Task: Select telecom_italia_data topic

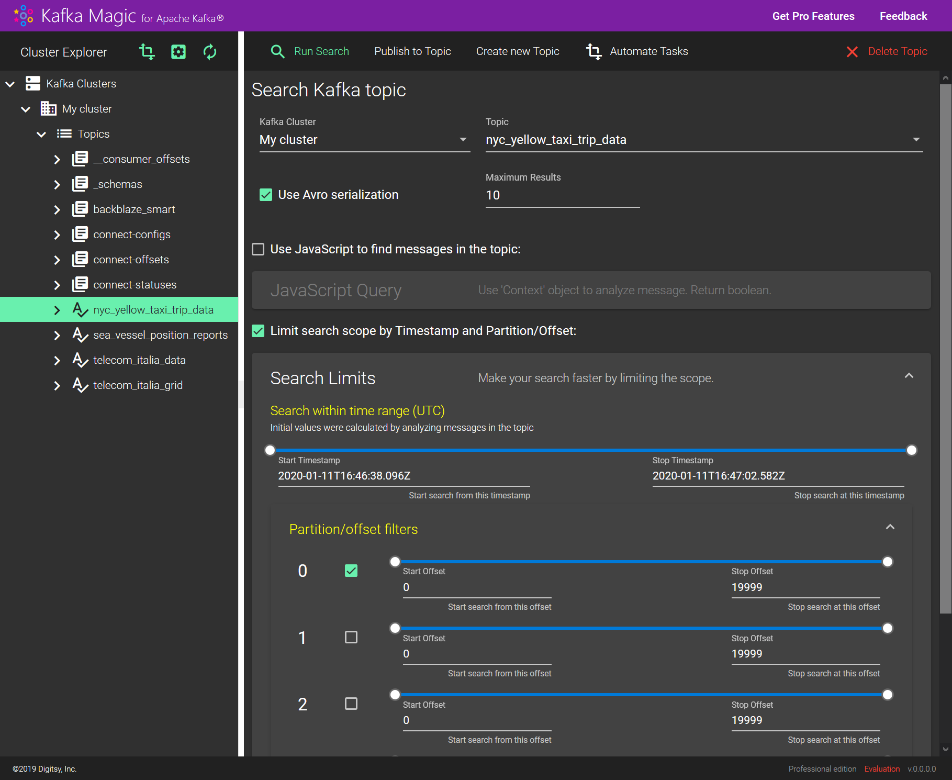Action: (x=139, y=360)
